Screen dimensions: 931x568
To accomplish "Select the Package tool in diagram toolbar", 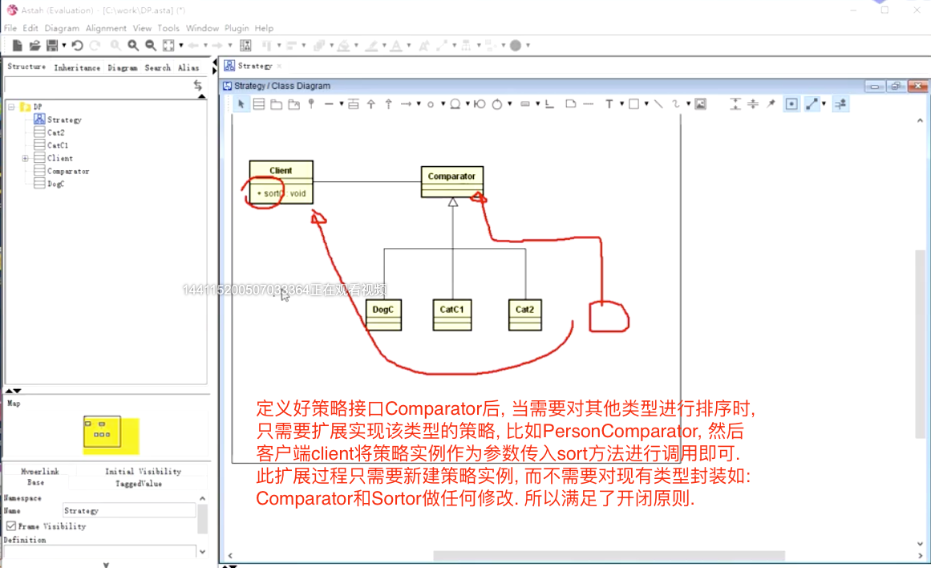I will coord(276,104).
